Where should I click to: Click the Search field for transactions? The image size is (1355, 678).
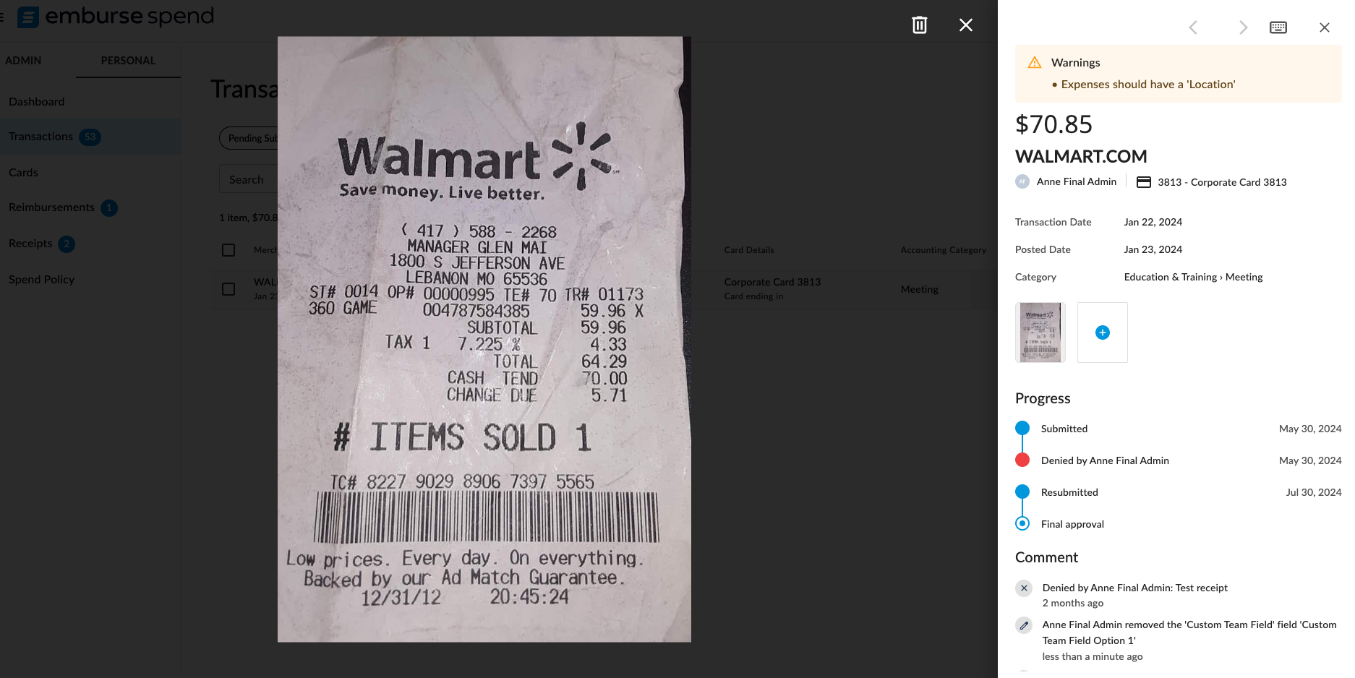[x=249, y=179]
